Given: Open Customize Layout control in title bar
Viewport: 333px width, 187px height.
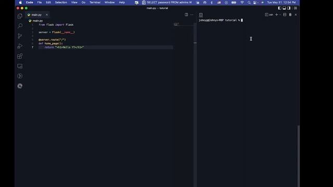Looking at the screenshot, I should pyautogui.click(x=296, y=8).
